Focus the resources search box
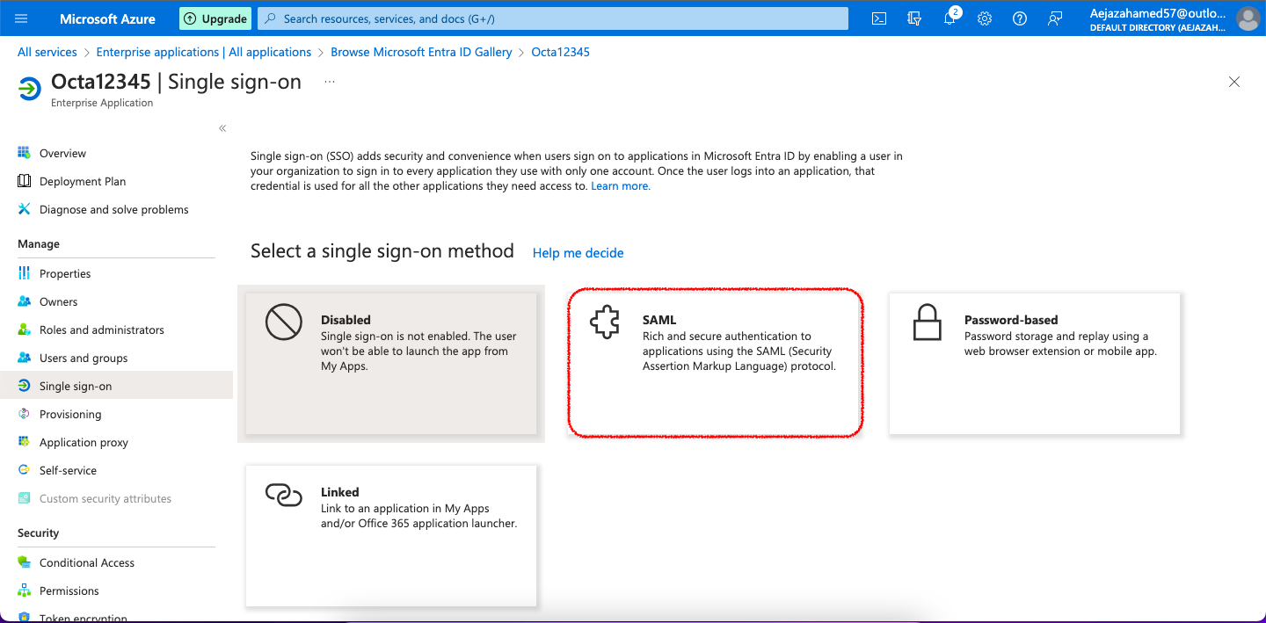Viewport: 1266px width, 623px height. [553, 18]
